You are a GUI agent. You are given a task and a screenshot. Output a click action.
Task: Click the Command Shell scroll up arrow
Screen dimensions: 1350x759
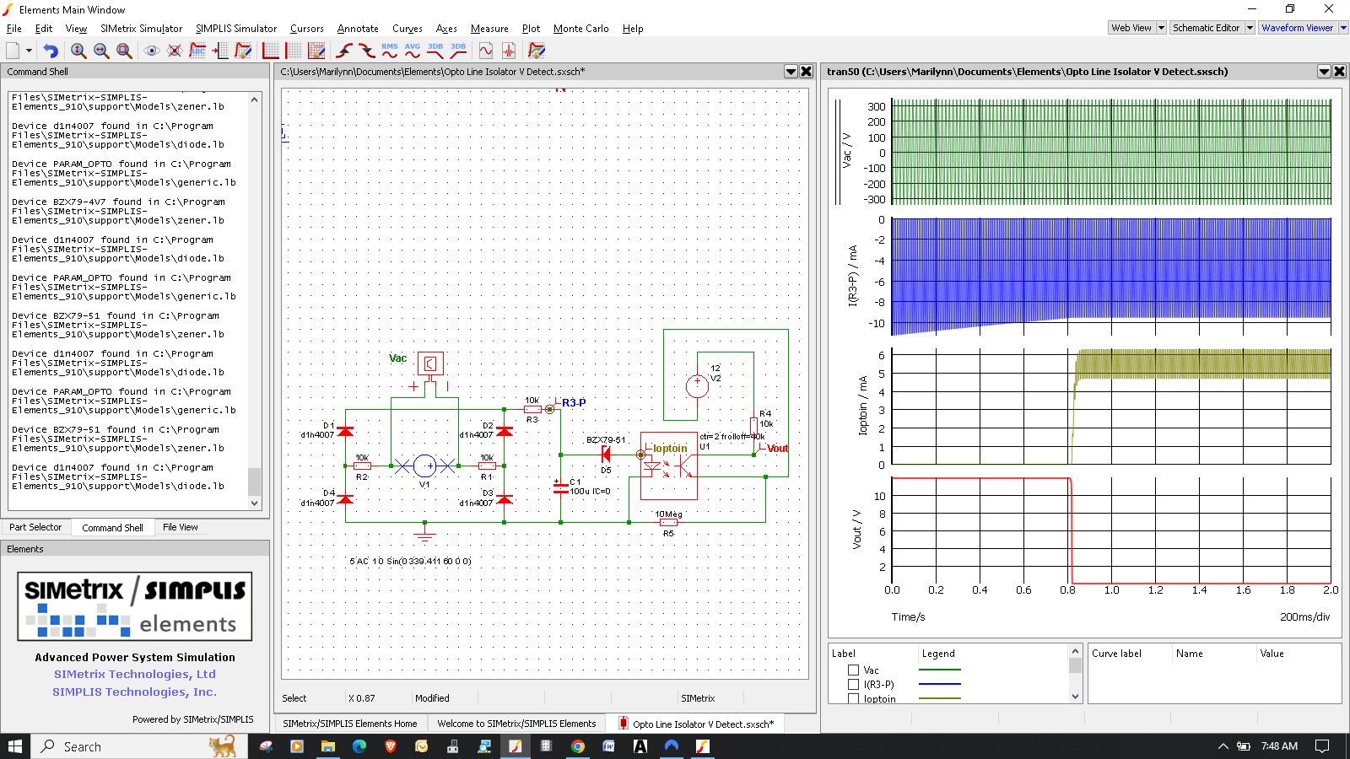tap(254, 100)
